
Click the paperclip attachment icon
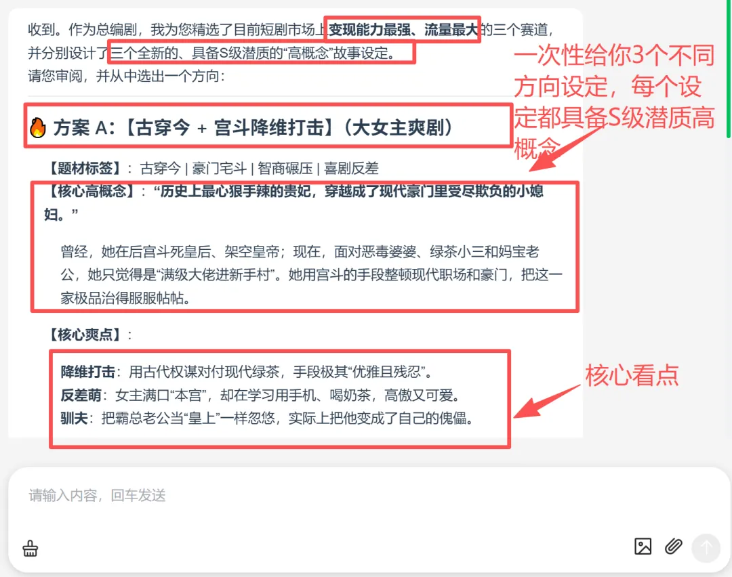pos(673,547)
